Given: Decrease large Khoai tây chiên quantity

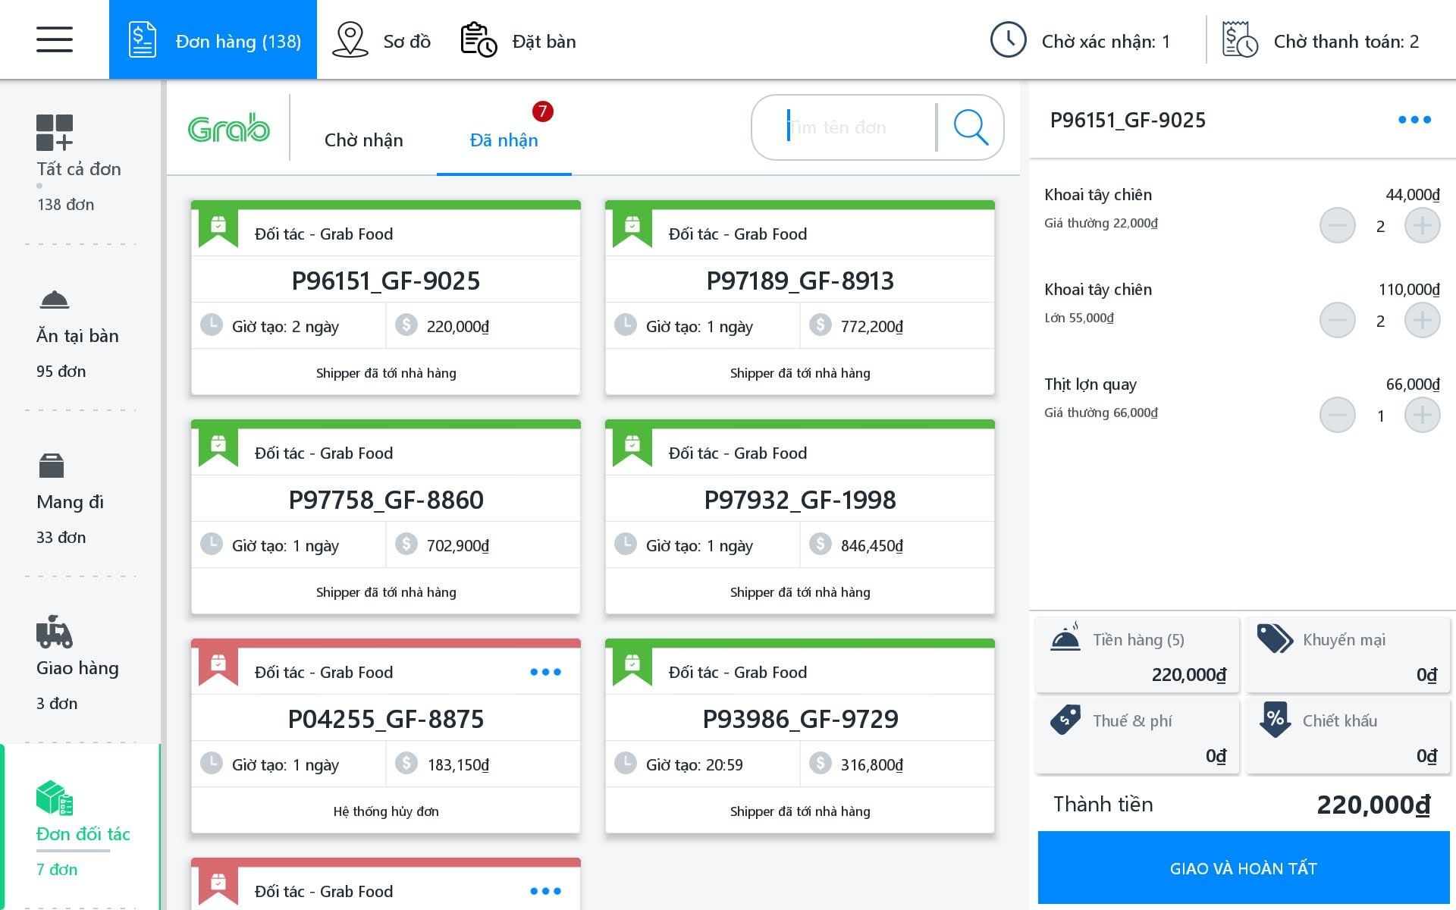Looking at the screenshot, I should 1337,321.
